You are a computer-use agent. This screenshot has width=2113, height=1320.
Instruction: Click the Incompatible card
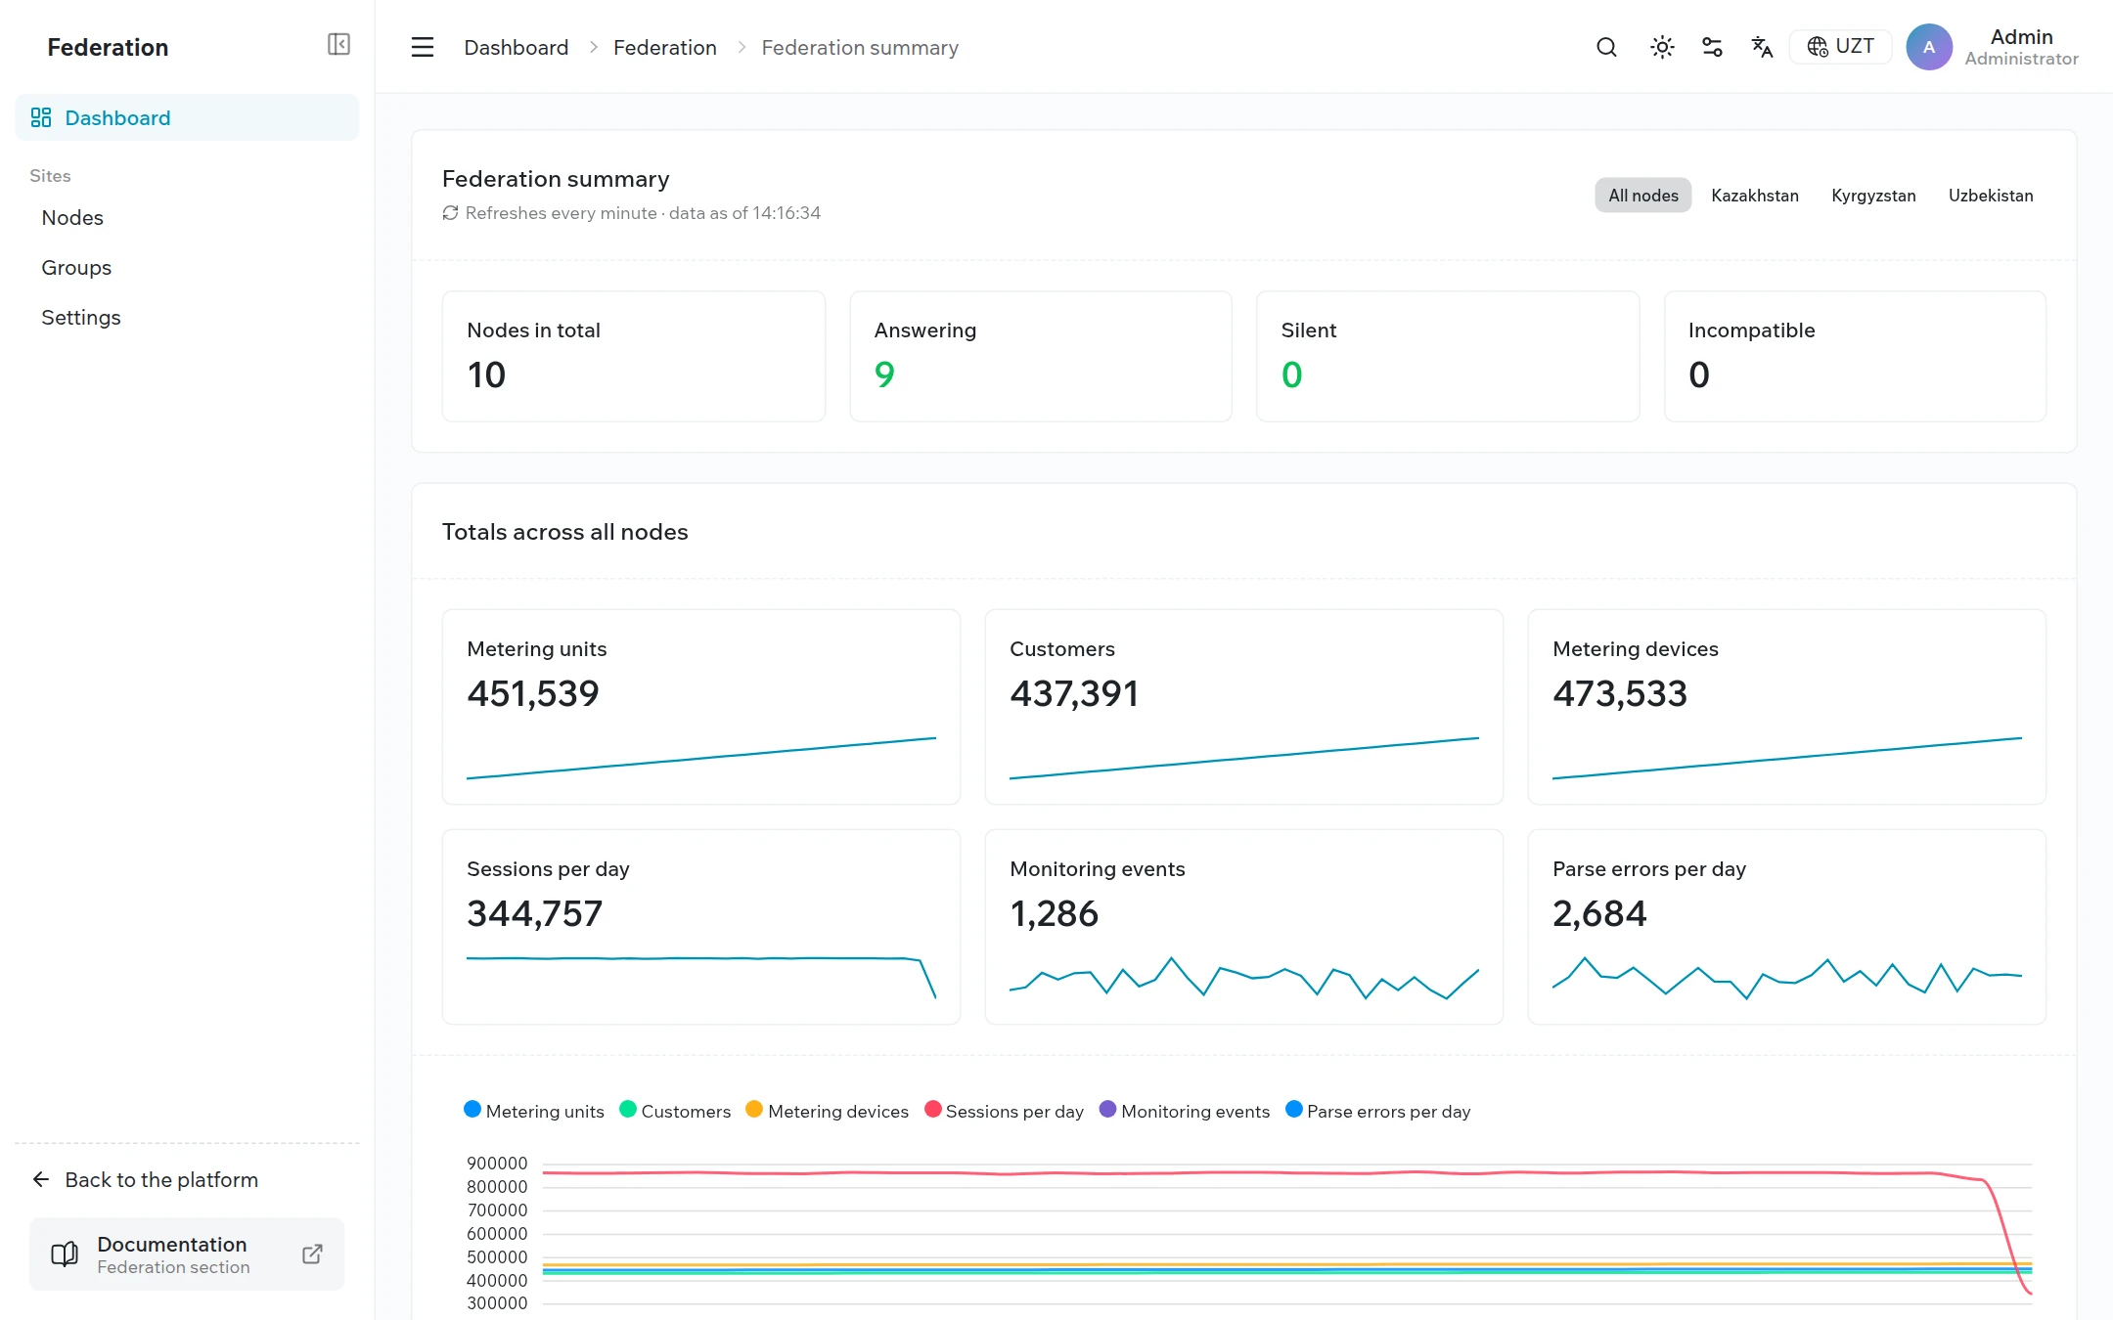click(1855, 357)
